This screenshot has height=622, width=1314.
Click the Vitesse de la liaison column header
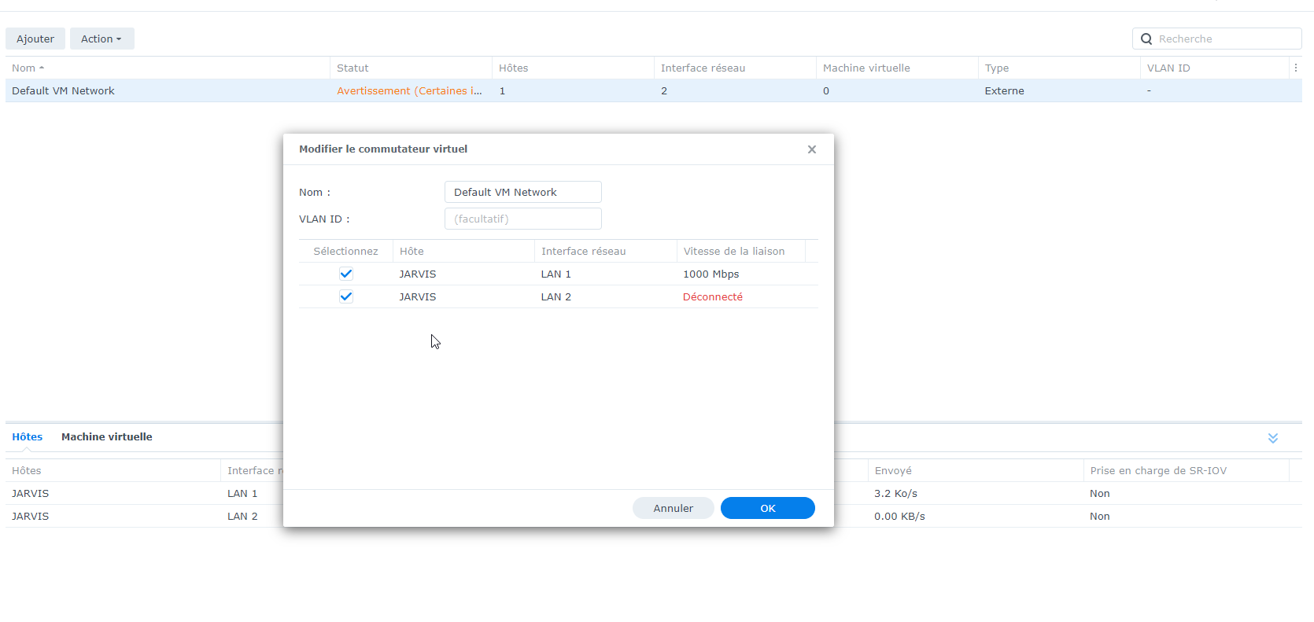click(733, 252)
